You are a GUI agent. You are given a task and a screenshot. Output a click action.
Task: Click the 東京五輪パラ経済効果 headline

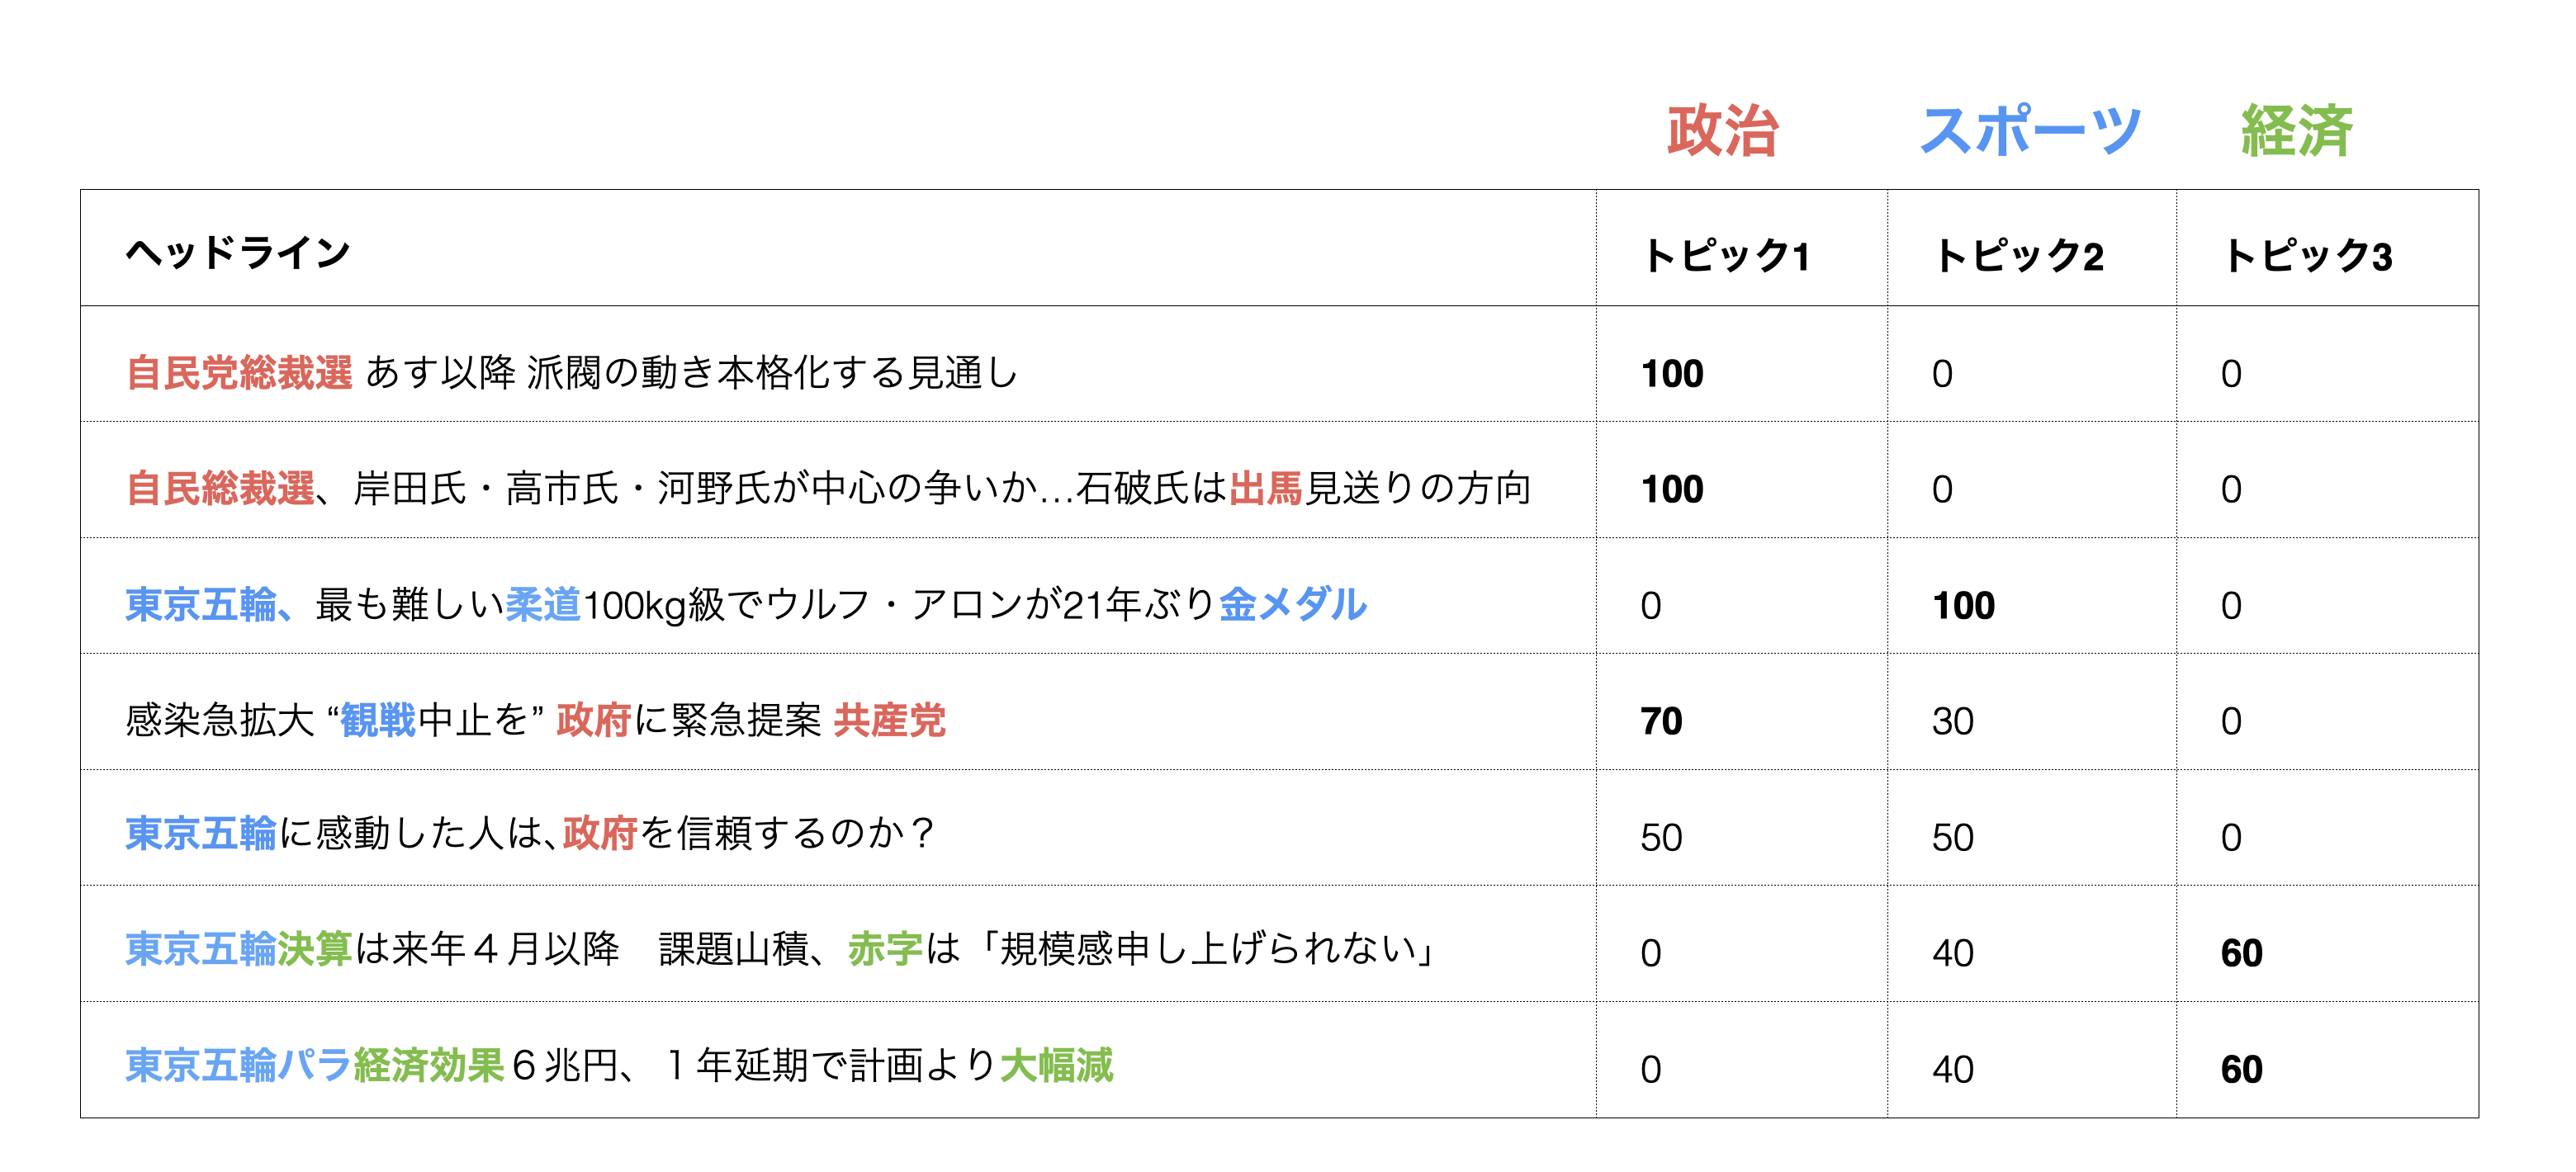(x=618, y=1066)
